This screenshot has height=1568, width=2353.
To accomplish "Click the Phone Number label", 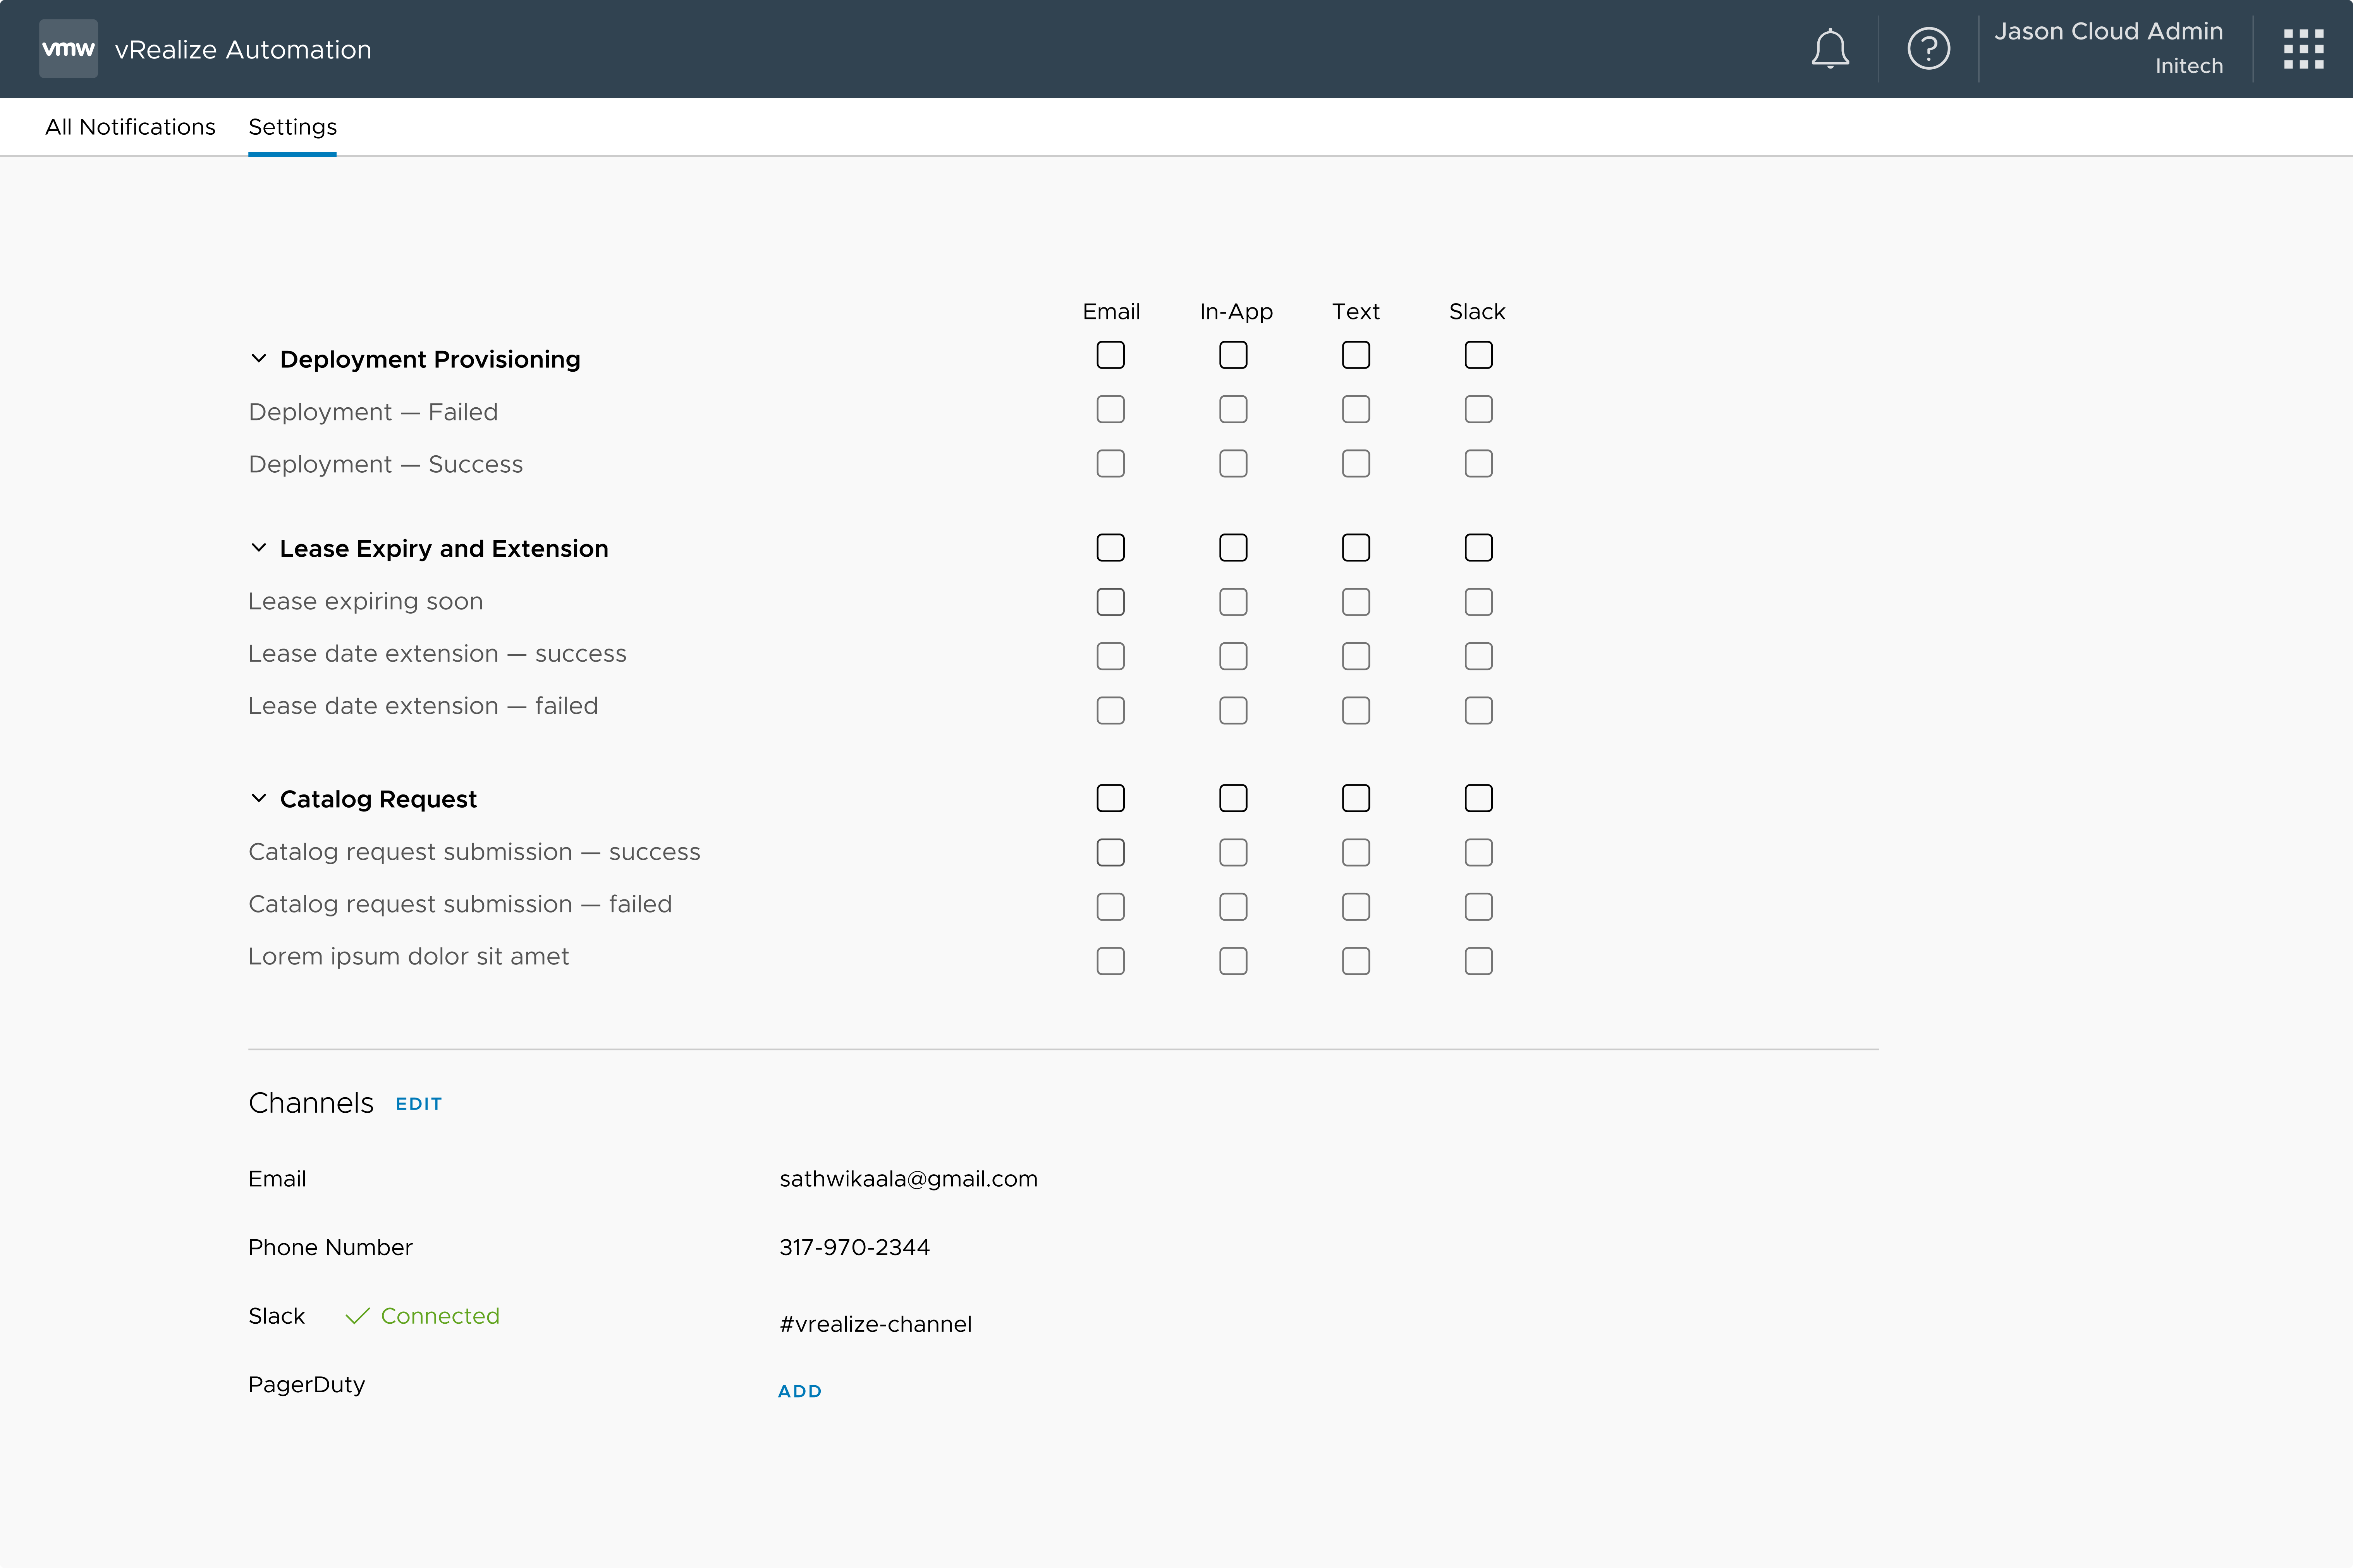I will pos(330,1247).
